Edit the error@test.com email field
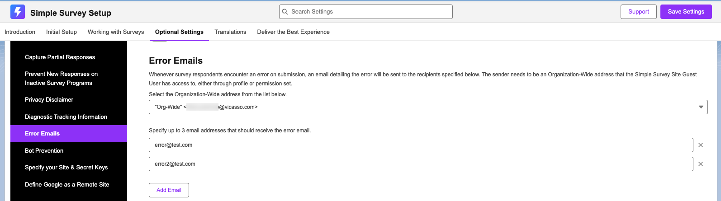This screenshot has height=201, width=721. coord(421,145)
